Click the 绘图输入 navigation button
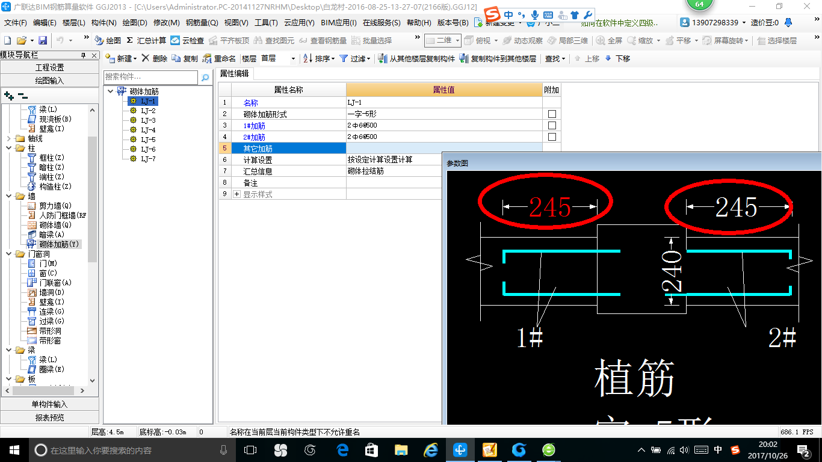This screenshot has width=822, height=462. pyautogui.click(x=49, y=80)
